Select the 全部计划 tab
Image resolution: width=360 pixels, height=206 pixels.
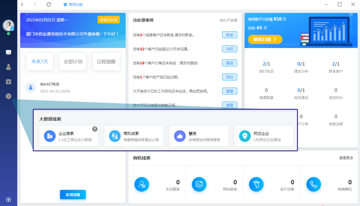point(73,62)
